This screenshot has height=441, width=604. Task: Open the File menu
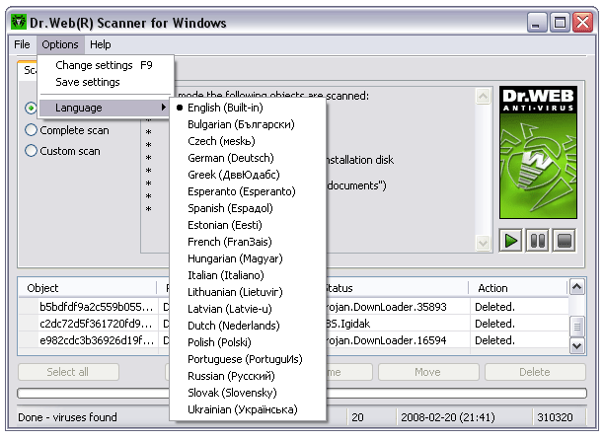tap(22, 44)
